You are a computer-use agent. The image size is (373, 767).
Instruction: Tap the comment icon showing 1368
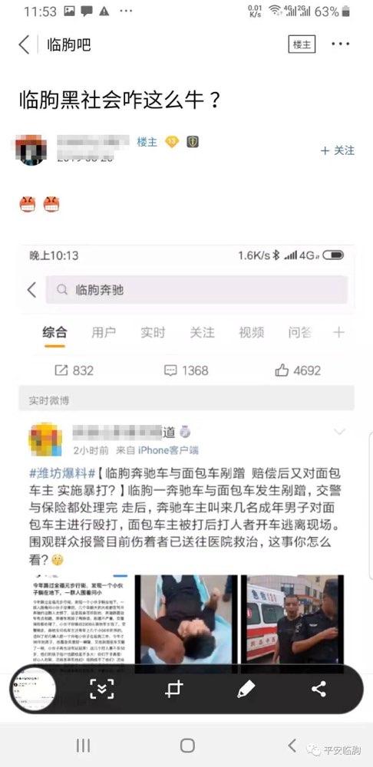click(x=170, y=370)
